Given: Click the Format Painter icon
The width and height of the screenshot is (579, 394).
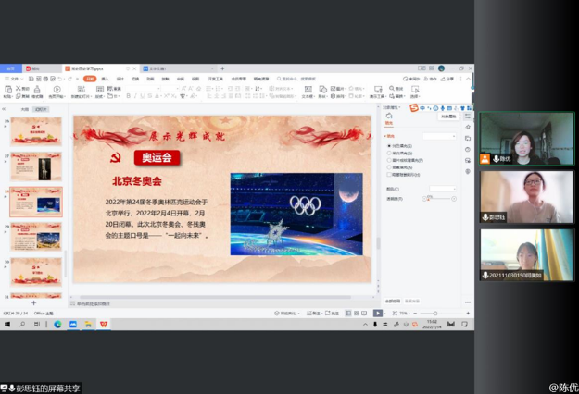Looking at the screenshot, I should click(37, 92).
